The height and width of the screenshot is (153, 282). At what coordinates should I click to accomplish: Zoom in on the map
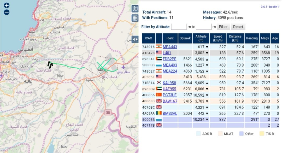coord(7,5)
